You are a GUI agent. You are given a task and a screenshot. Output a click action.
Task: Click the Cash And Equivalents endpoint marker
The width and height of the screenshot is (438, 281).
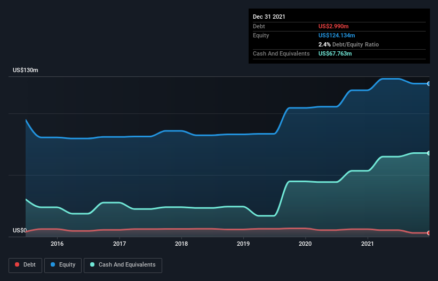pos(429,153)
